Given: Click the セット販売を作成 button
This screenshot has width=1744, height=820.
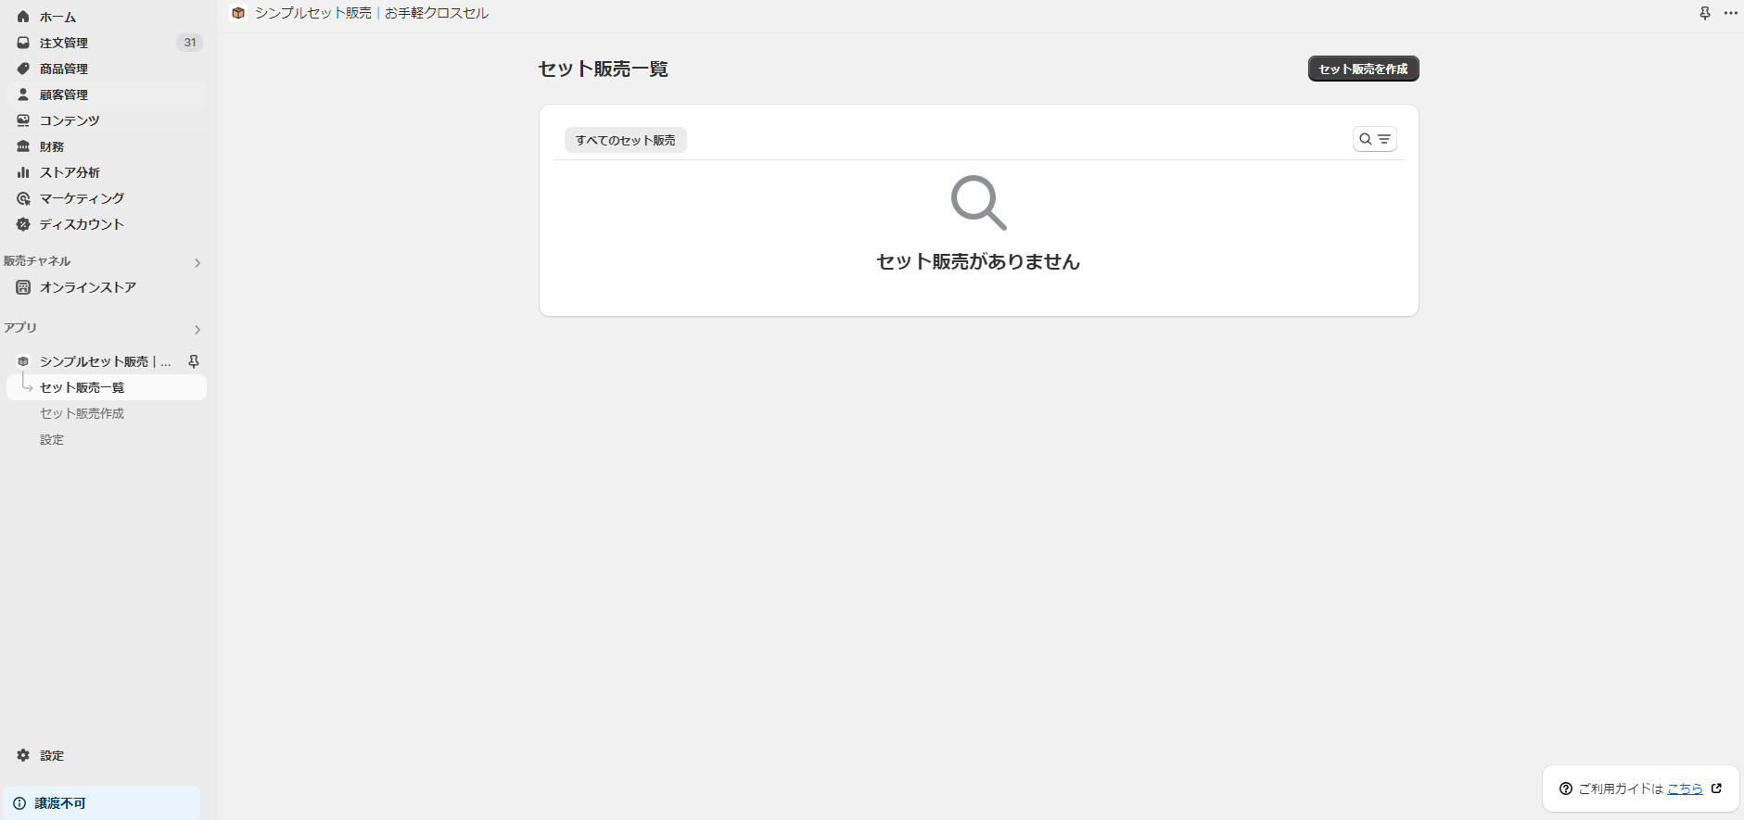Looking at the screenshot, I should coord(1363,69).
